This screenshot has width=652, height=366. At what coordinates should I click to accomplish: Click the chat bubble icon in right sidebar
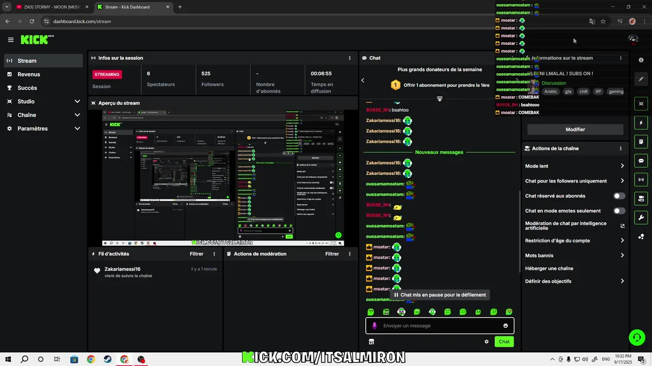coord(641,161)
